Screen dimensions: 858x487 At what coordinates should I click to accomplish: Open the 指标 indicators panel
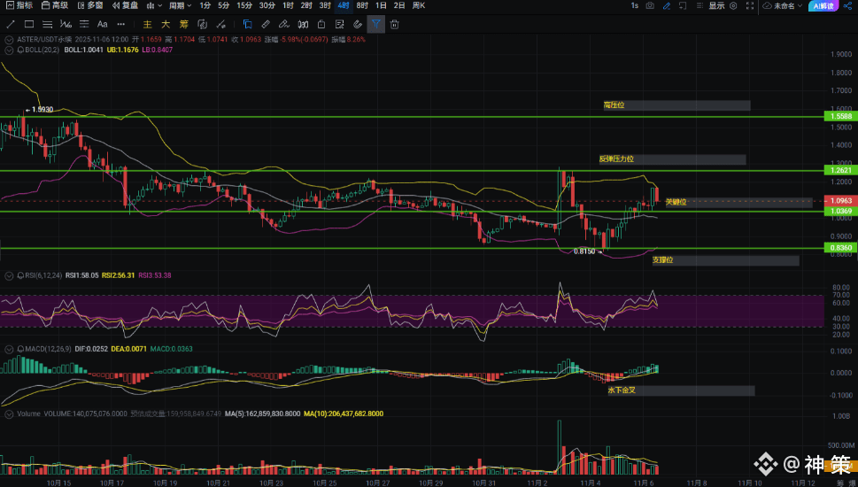(x=19, y=5)
